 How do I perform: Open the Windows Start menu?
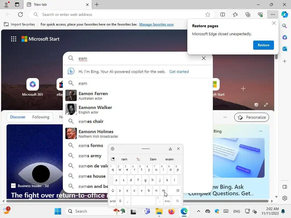(x=58, y=211)
